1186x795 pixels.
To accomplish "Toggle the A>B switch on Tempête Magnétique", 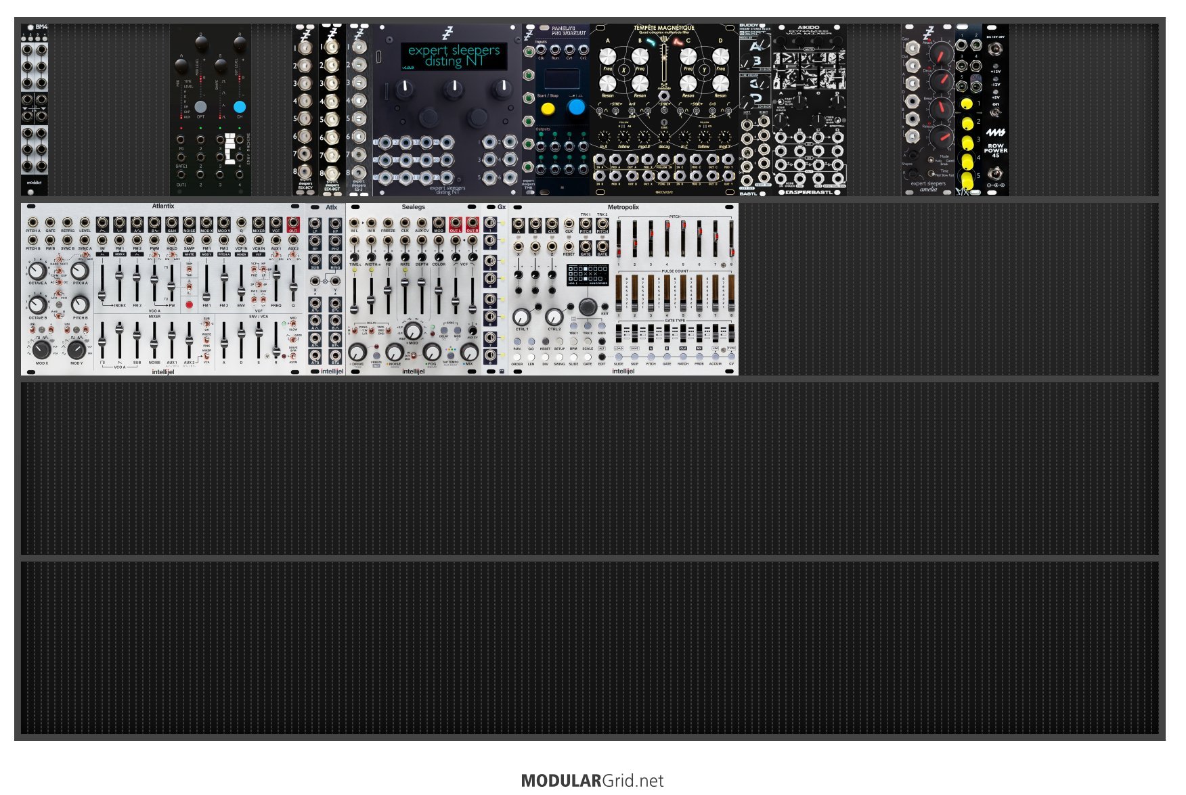I will pyautogui.click(x=632, y=112).
